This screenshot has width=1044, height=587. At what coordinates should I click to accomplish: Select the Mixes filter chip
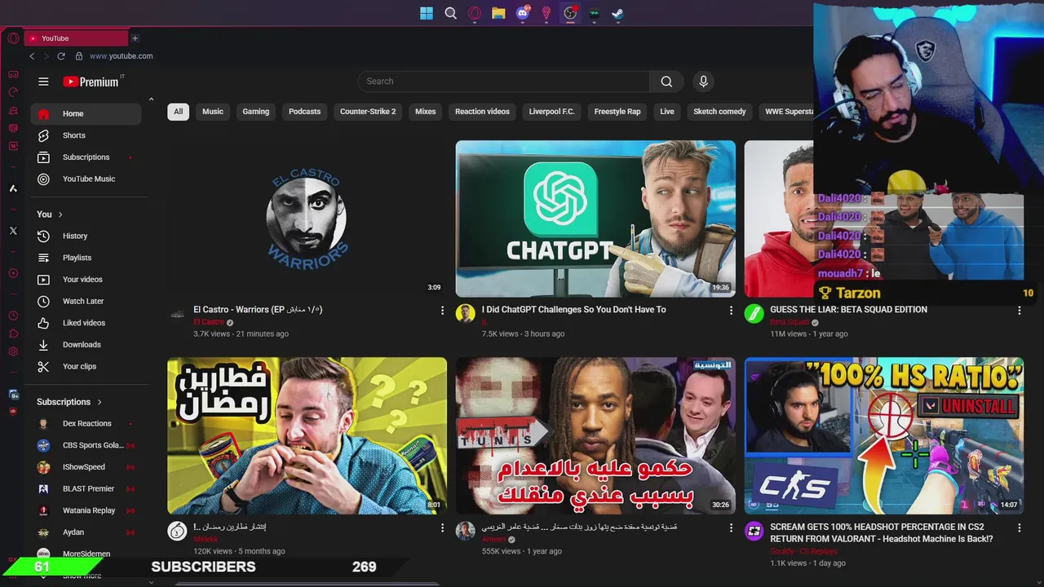click(x=426, y=112)
